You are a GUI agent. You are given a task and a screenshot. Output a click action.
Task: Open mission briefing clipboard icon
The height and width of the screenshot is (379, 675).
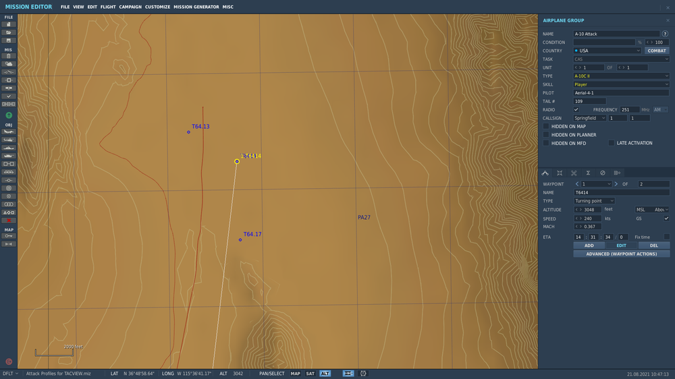tap(8, 56)
